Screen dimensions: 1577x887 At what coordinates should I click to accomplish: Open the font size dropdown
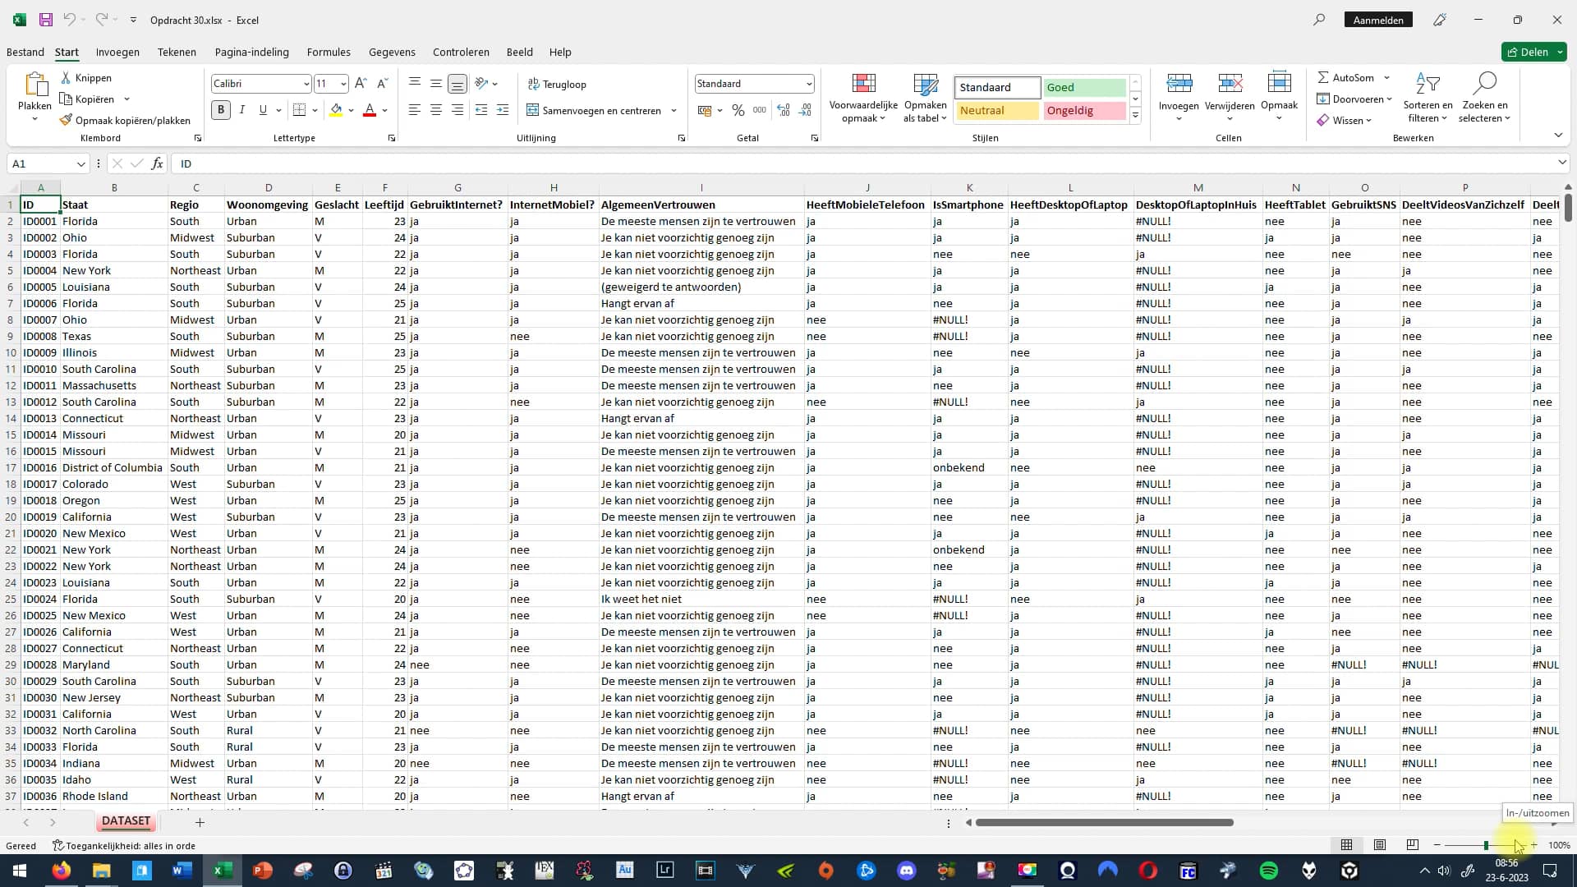pyautogui.click(x=343, y=83)
